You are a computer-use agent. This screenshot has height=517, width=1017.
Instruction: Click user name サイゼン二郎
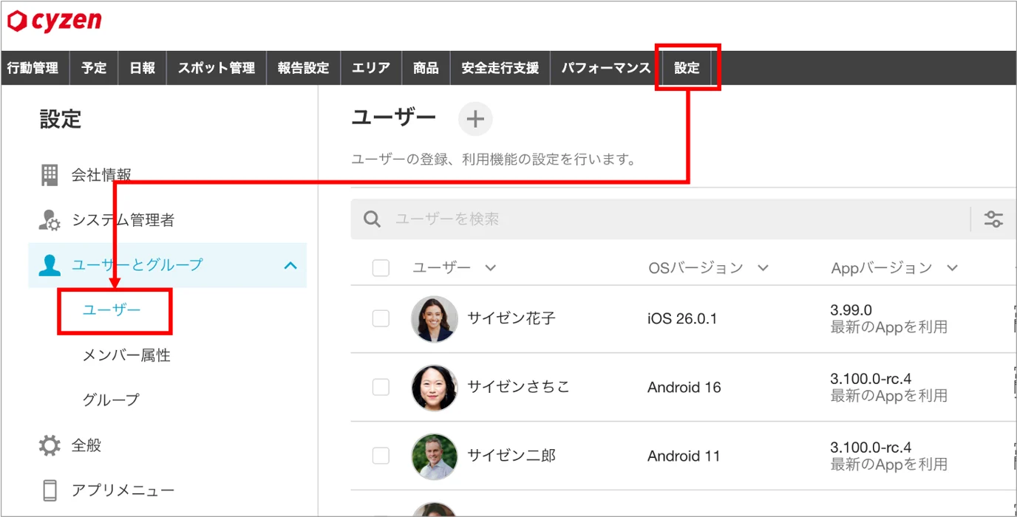pos(511,456)
